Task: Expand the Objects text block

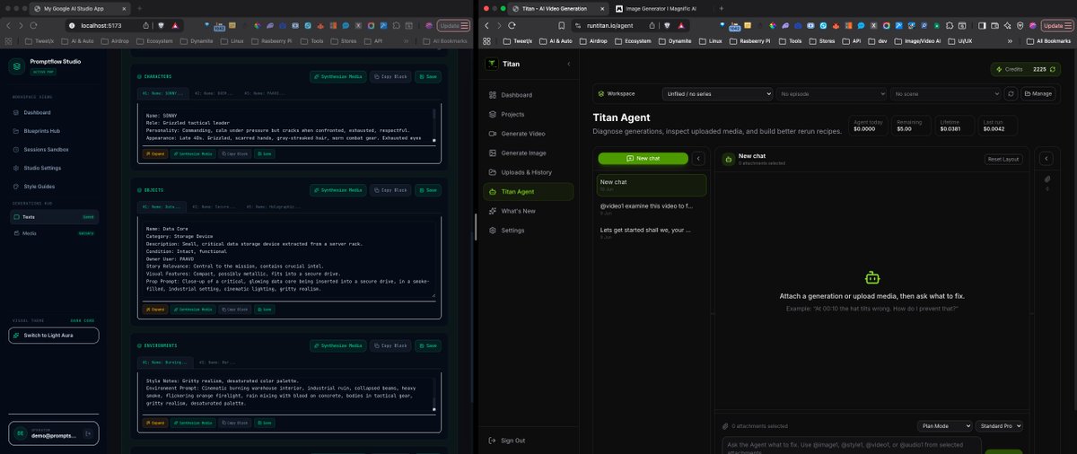Action: [x=155, y=308]
